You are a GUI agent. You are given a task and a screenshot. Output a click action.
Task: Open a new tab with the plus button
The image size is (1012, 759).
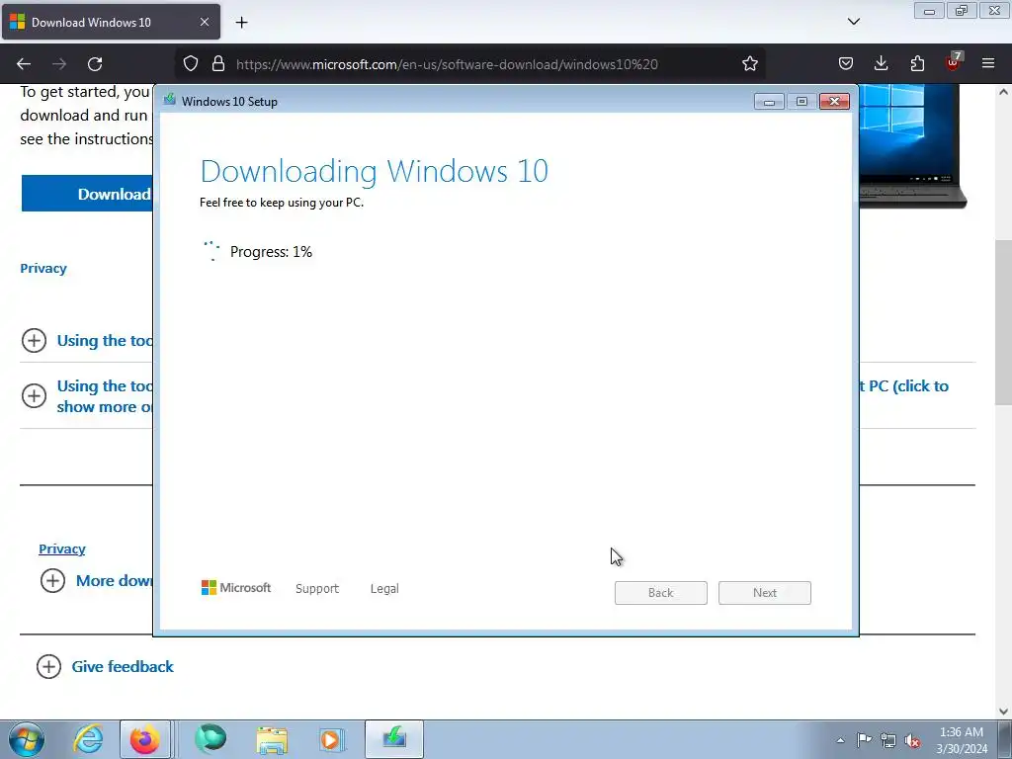(x=241, y=23)
